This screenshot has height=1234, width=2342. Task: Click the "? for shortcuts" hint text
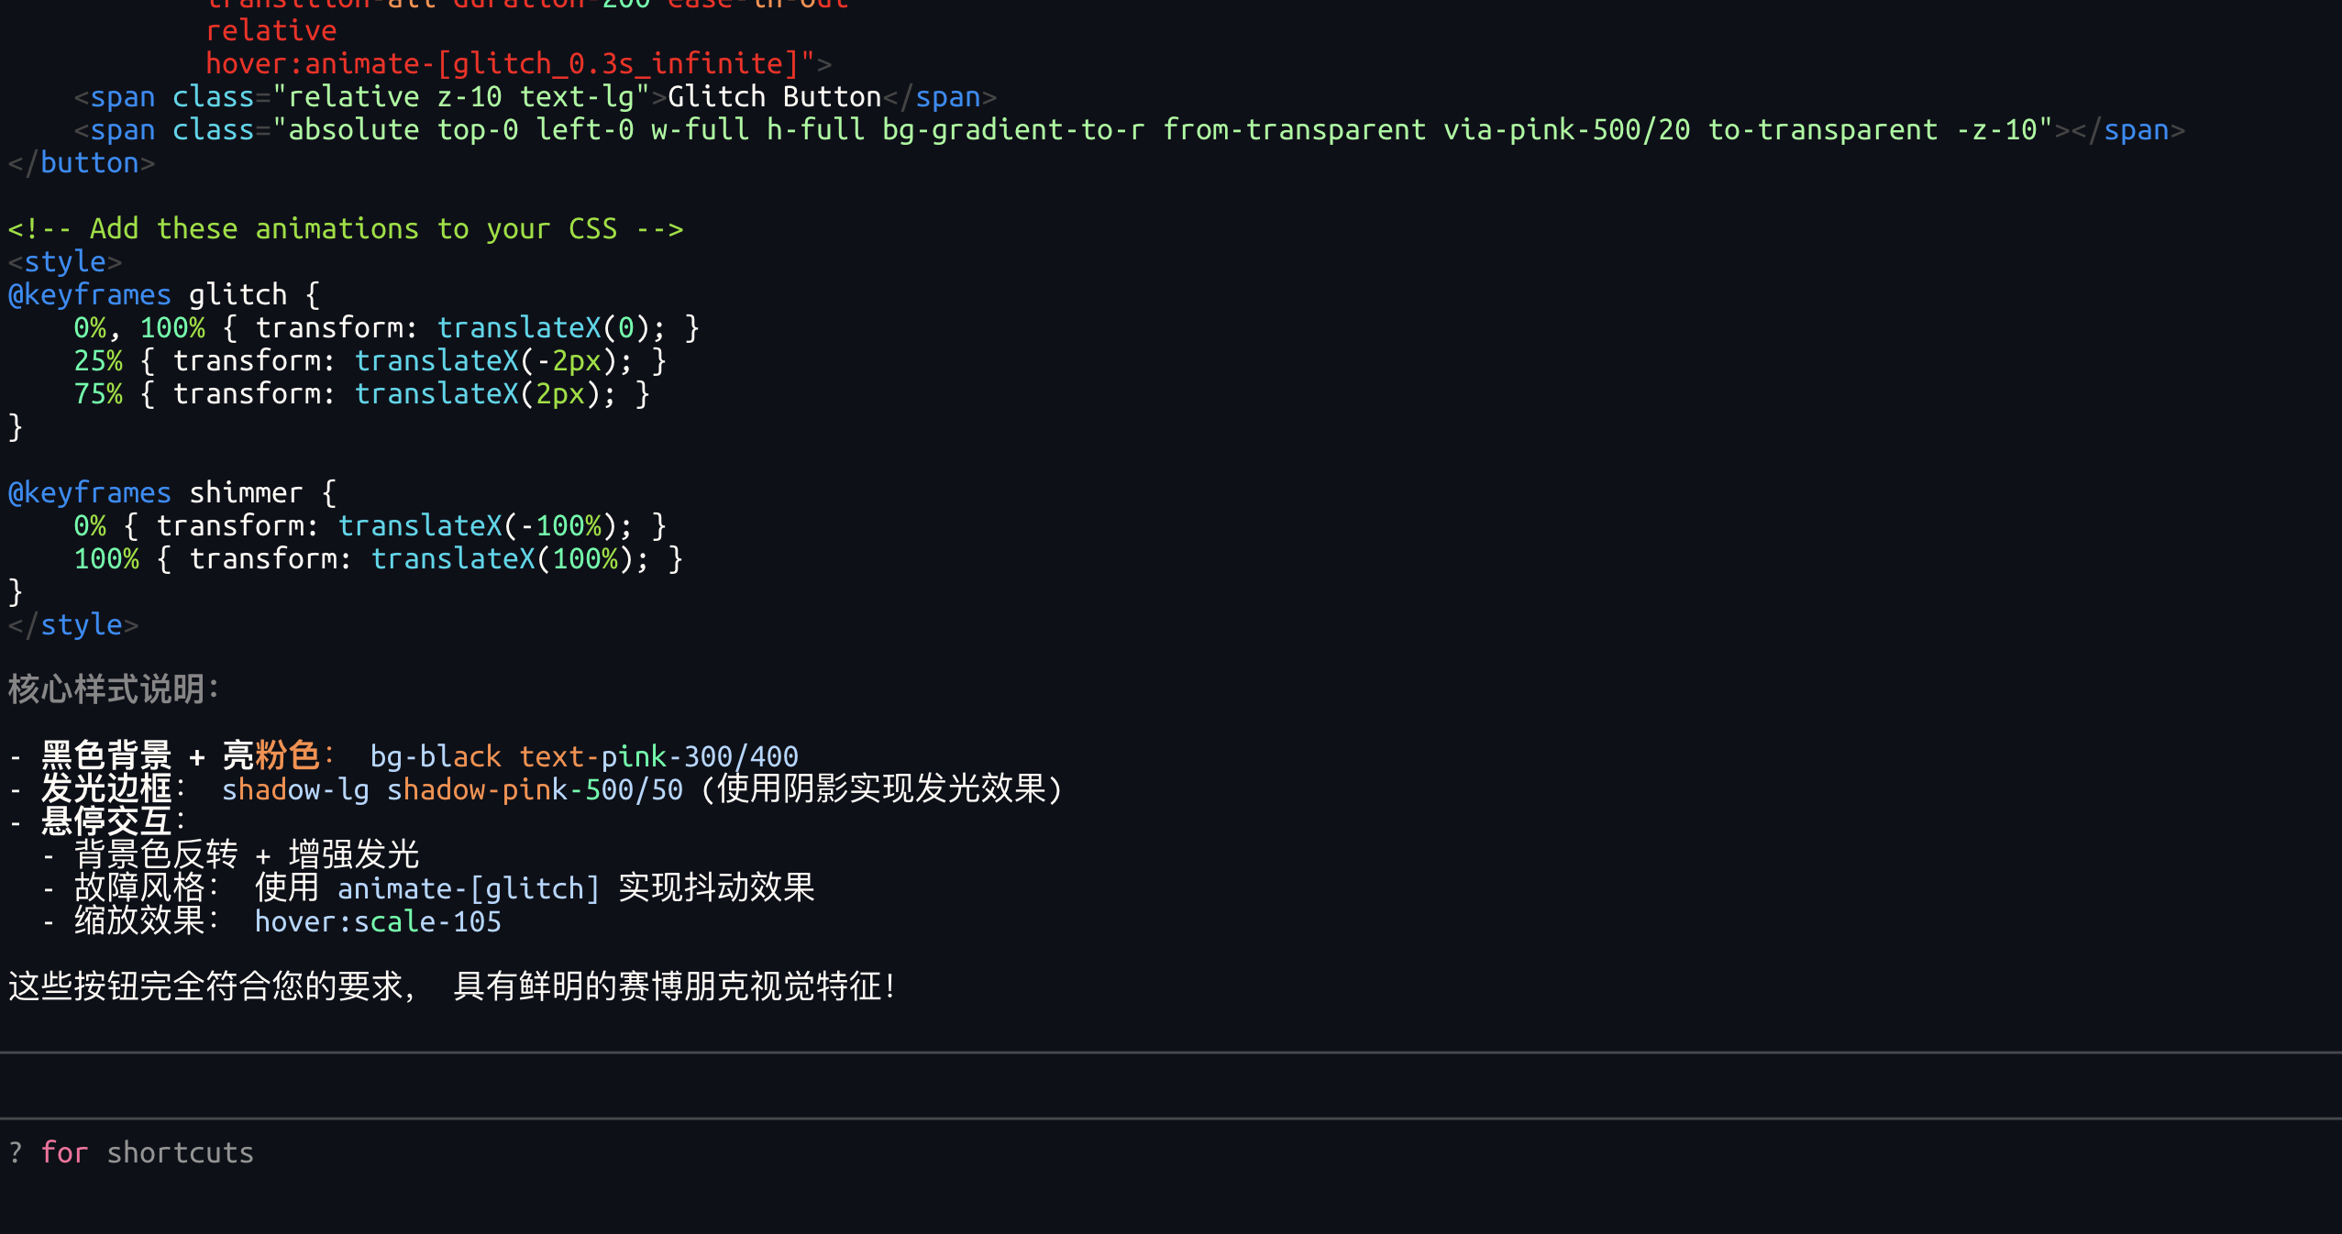131,1152
